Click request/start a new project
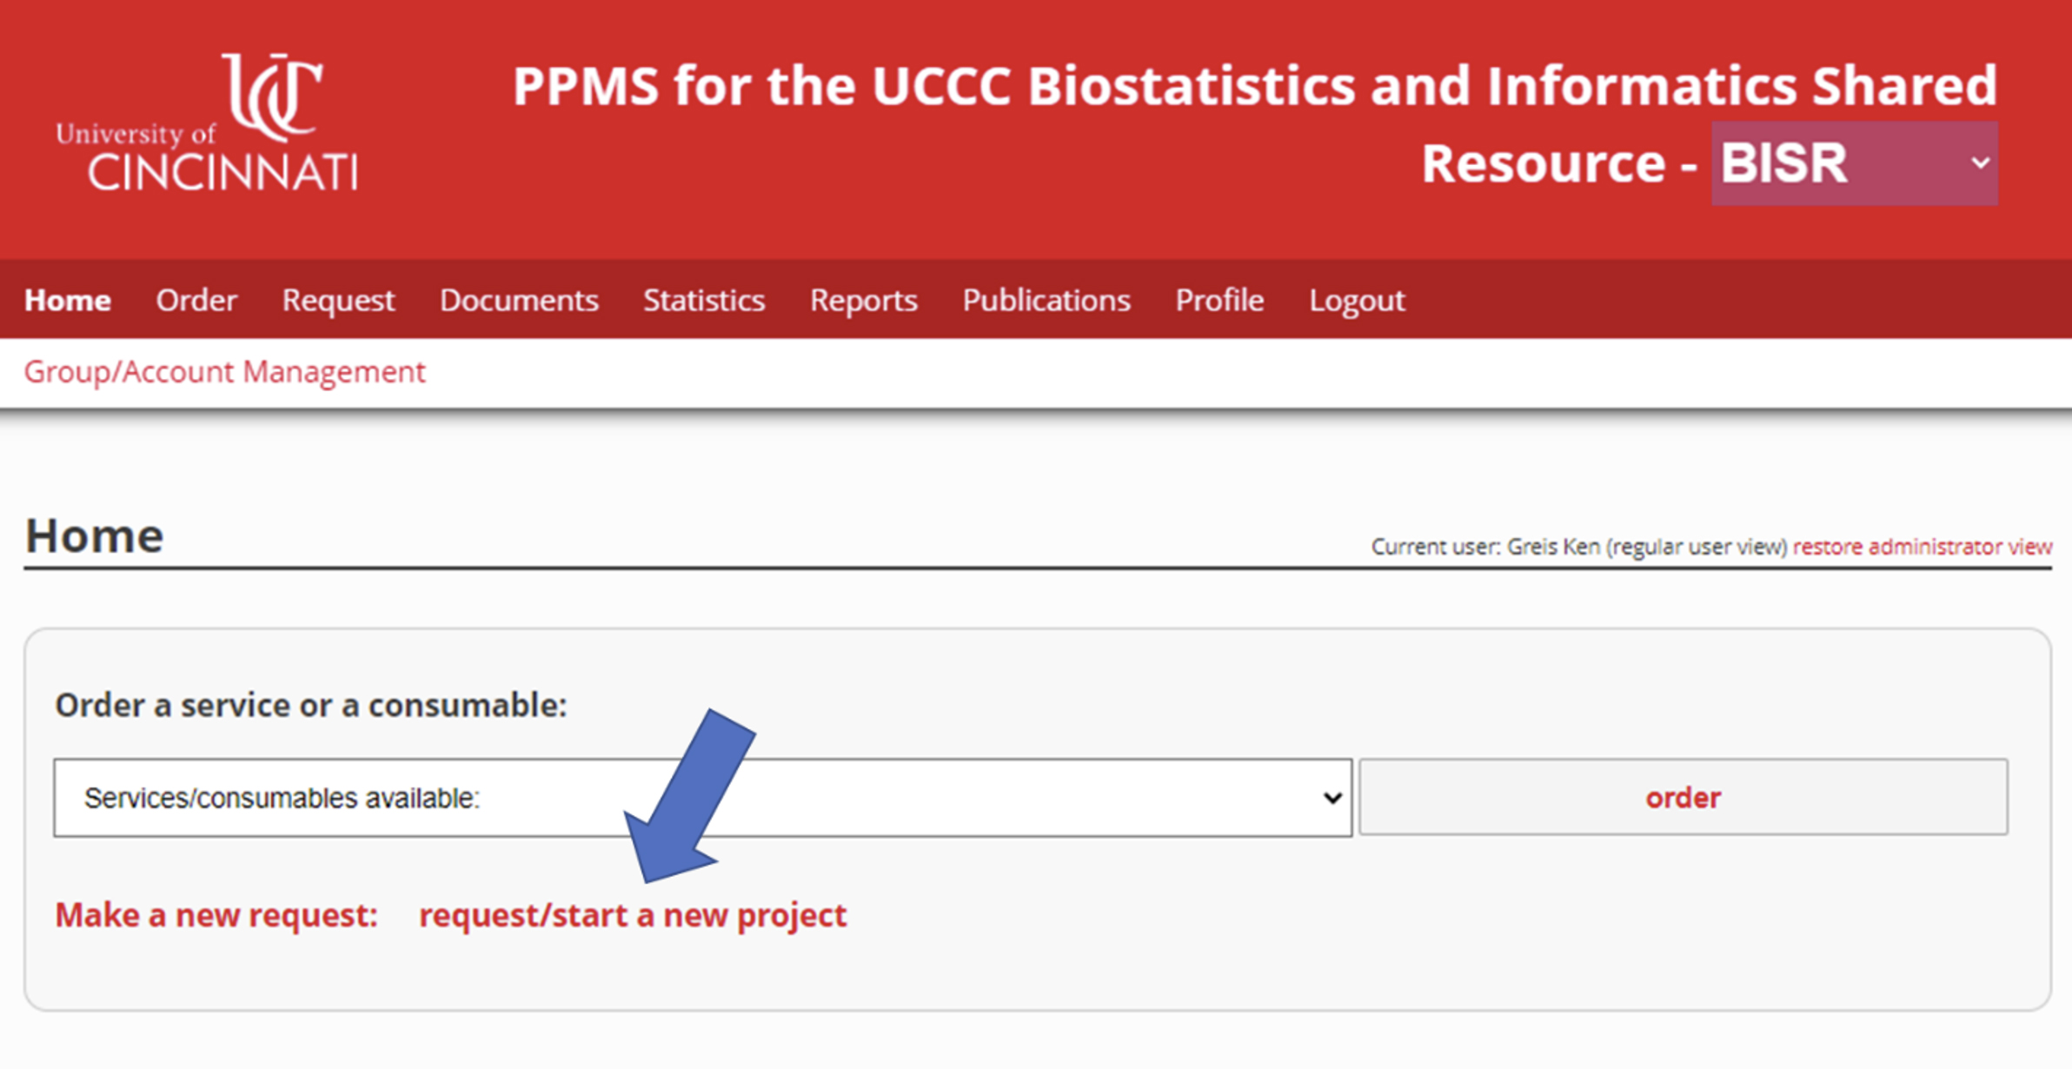 (x=633, y=914)
